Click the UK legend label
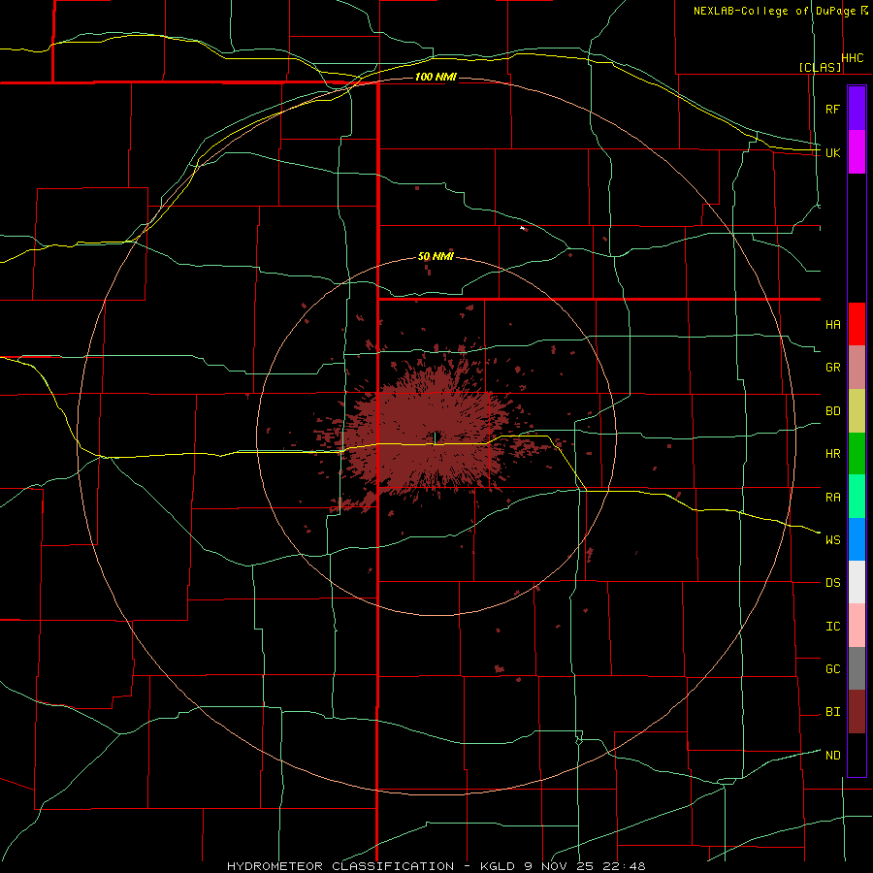This screenshot has height=873, width=873. 832,152
